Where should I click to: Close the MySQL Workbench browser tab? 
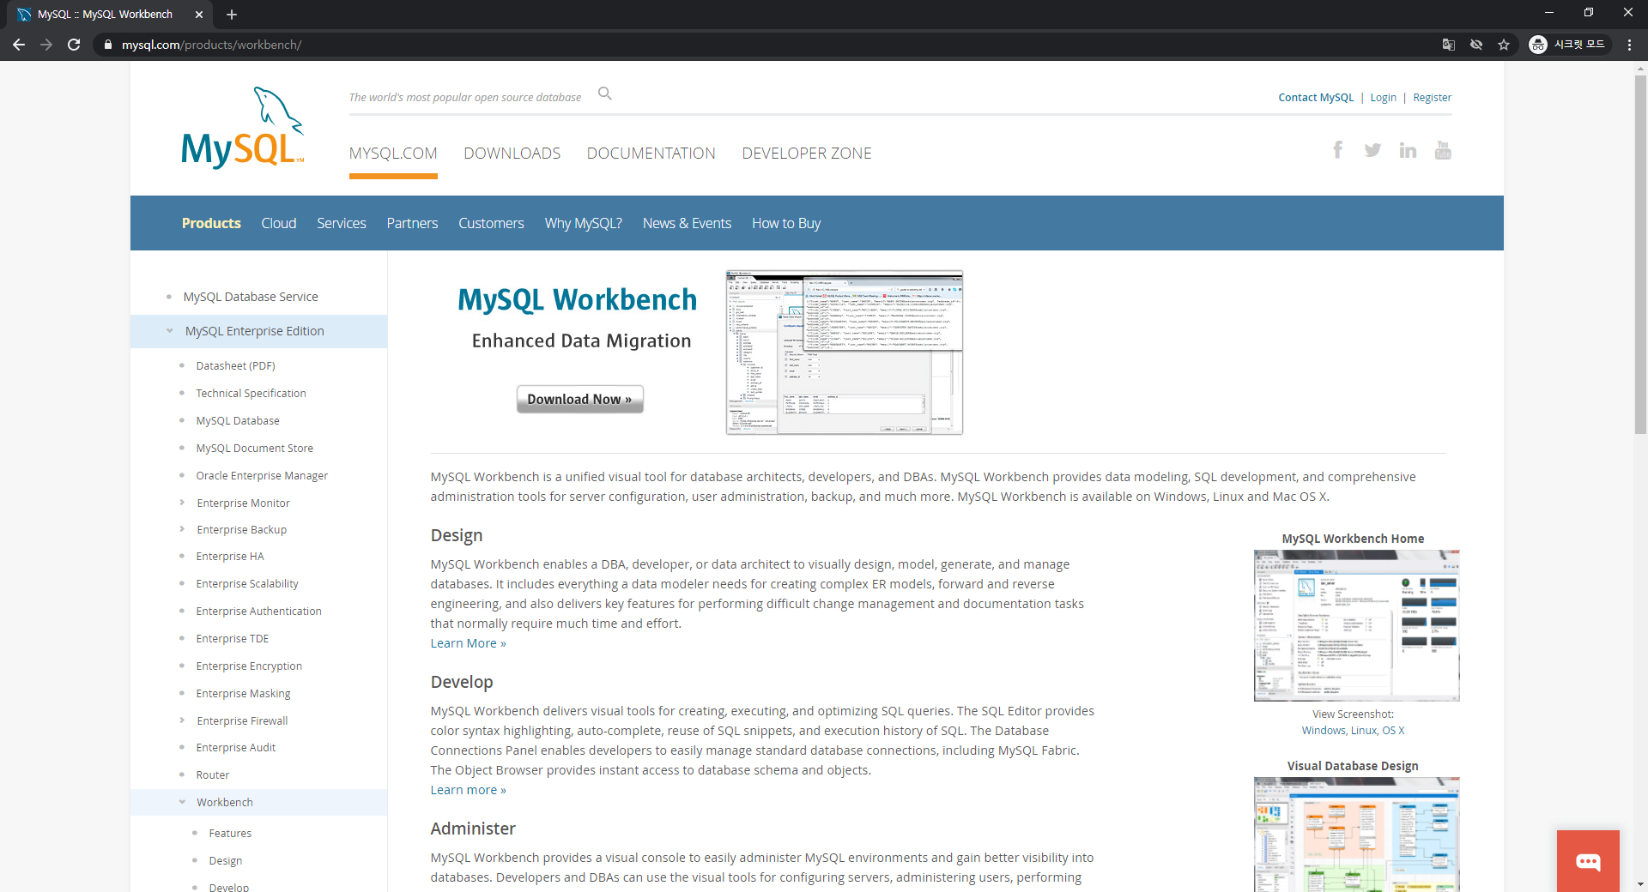199,15
